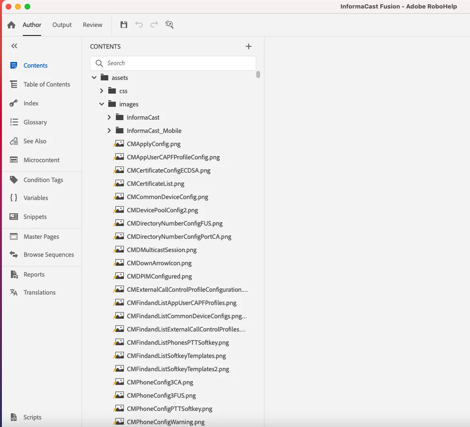Select CMDirectoryNumberConfigPortCA.png

pos(179,236)
